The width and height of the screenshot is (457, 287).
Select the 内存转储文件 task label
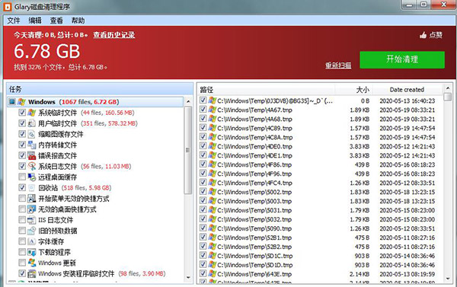coord(58,145)
